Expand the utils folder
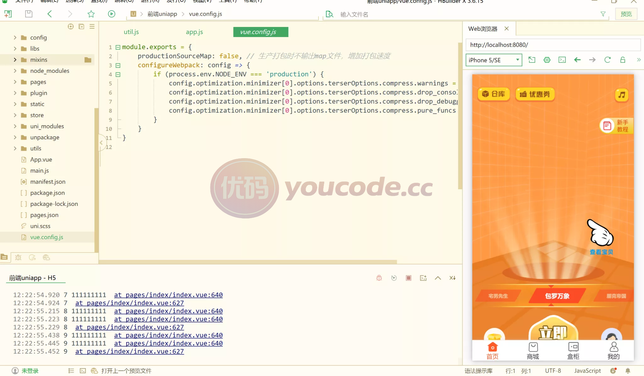Screen dimensions: 644x376 [15, 148]
